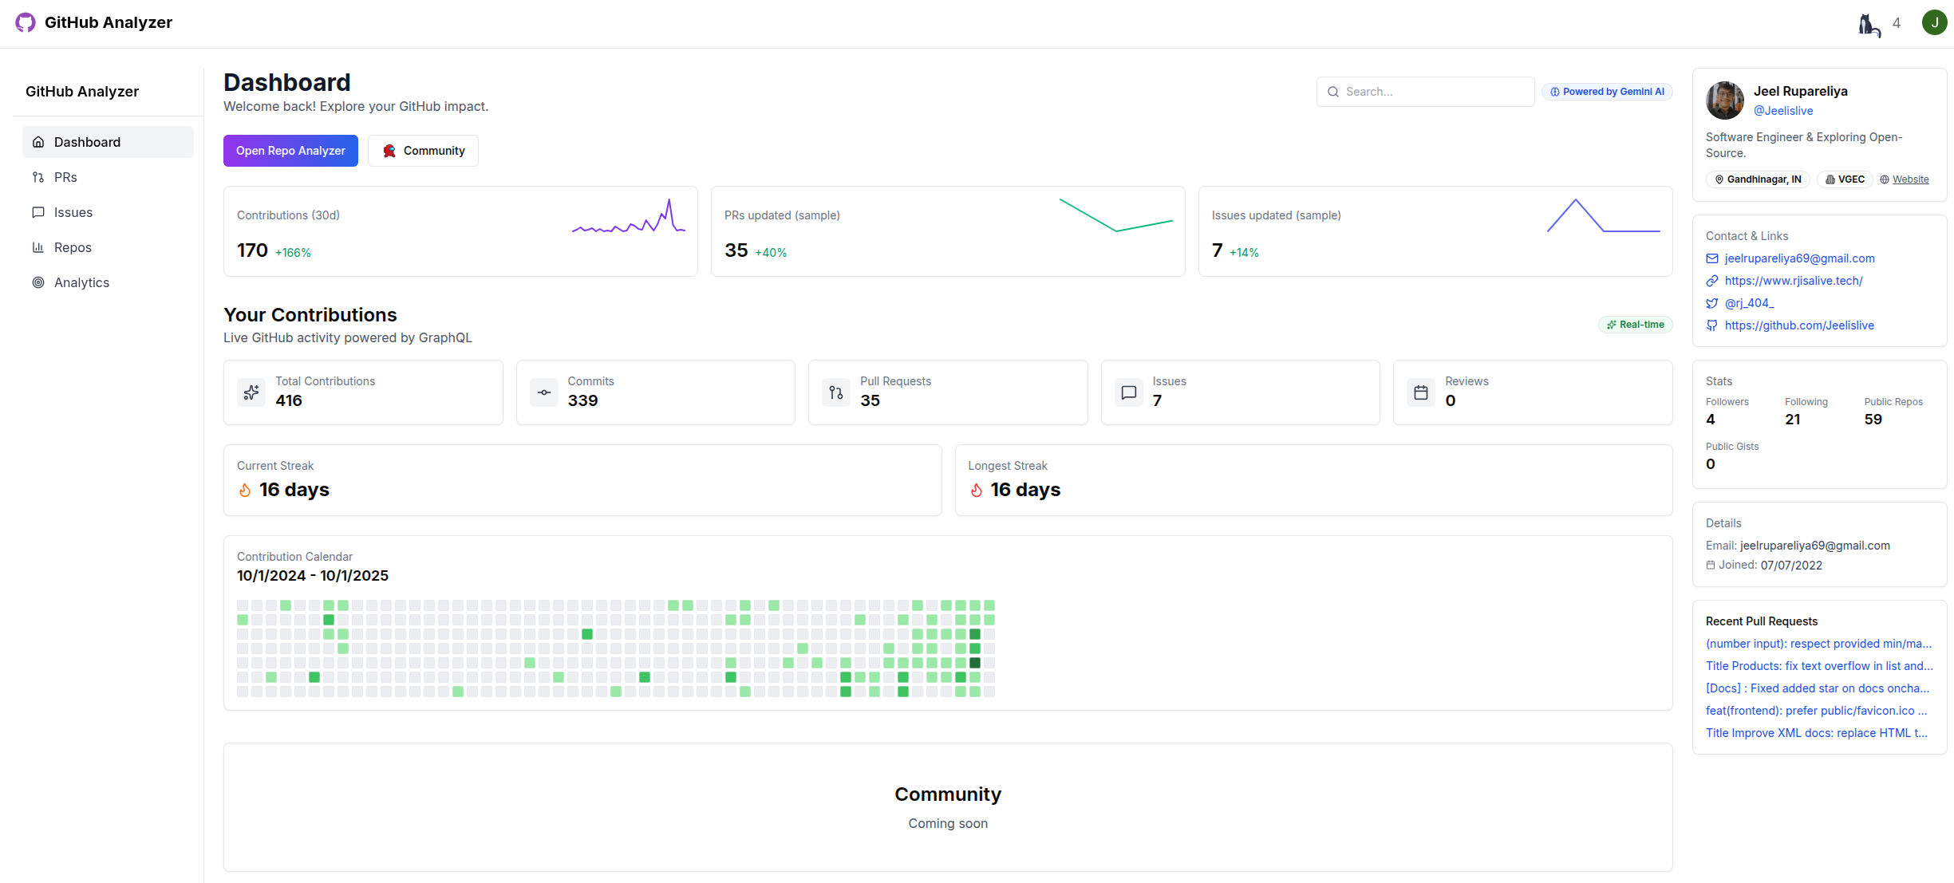Click the Commits card icon
This screenshot has height=883, width=1954.
[544, 392]
